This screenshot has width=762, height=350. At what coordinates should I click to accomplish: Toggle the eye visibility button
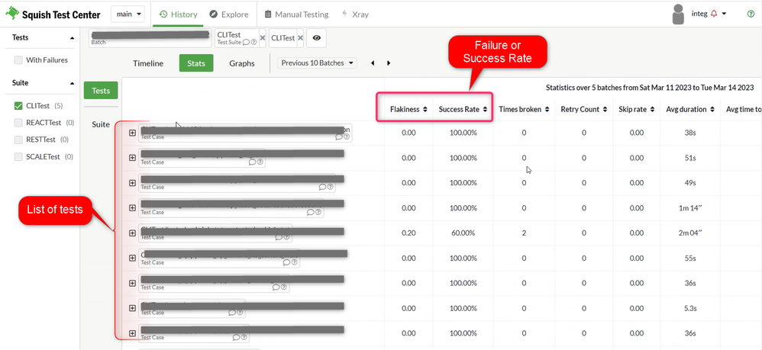pos(316,38)
